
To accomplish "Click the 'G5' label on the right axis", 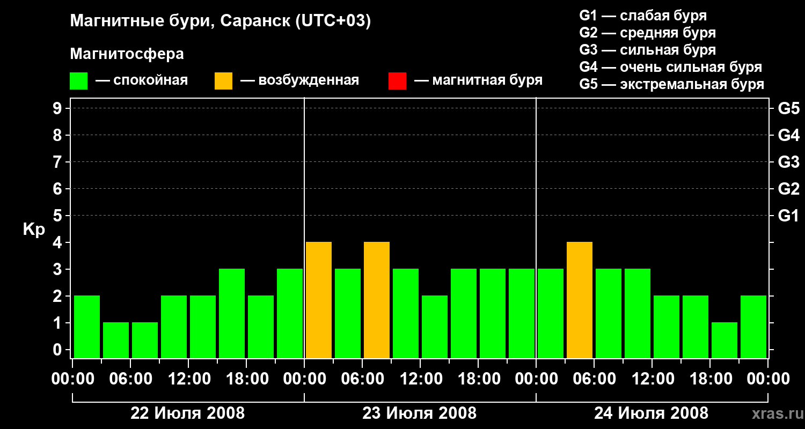I will 788,109.
